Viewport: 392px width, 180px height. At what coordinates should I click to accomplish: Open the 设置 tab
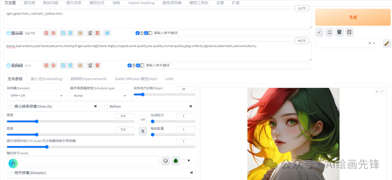coord(220,3)
